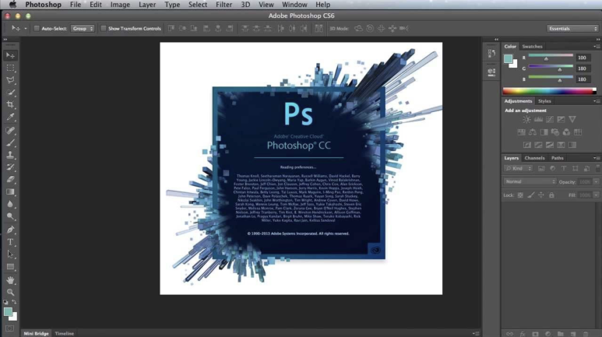
Task: Open the Essentials workspace dropdown
Action: [x=572, y=28]
